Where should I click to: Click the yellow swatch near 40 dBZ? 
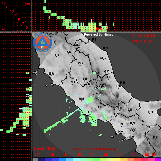point(117,159)
